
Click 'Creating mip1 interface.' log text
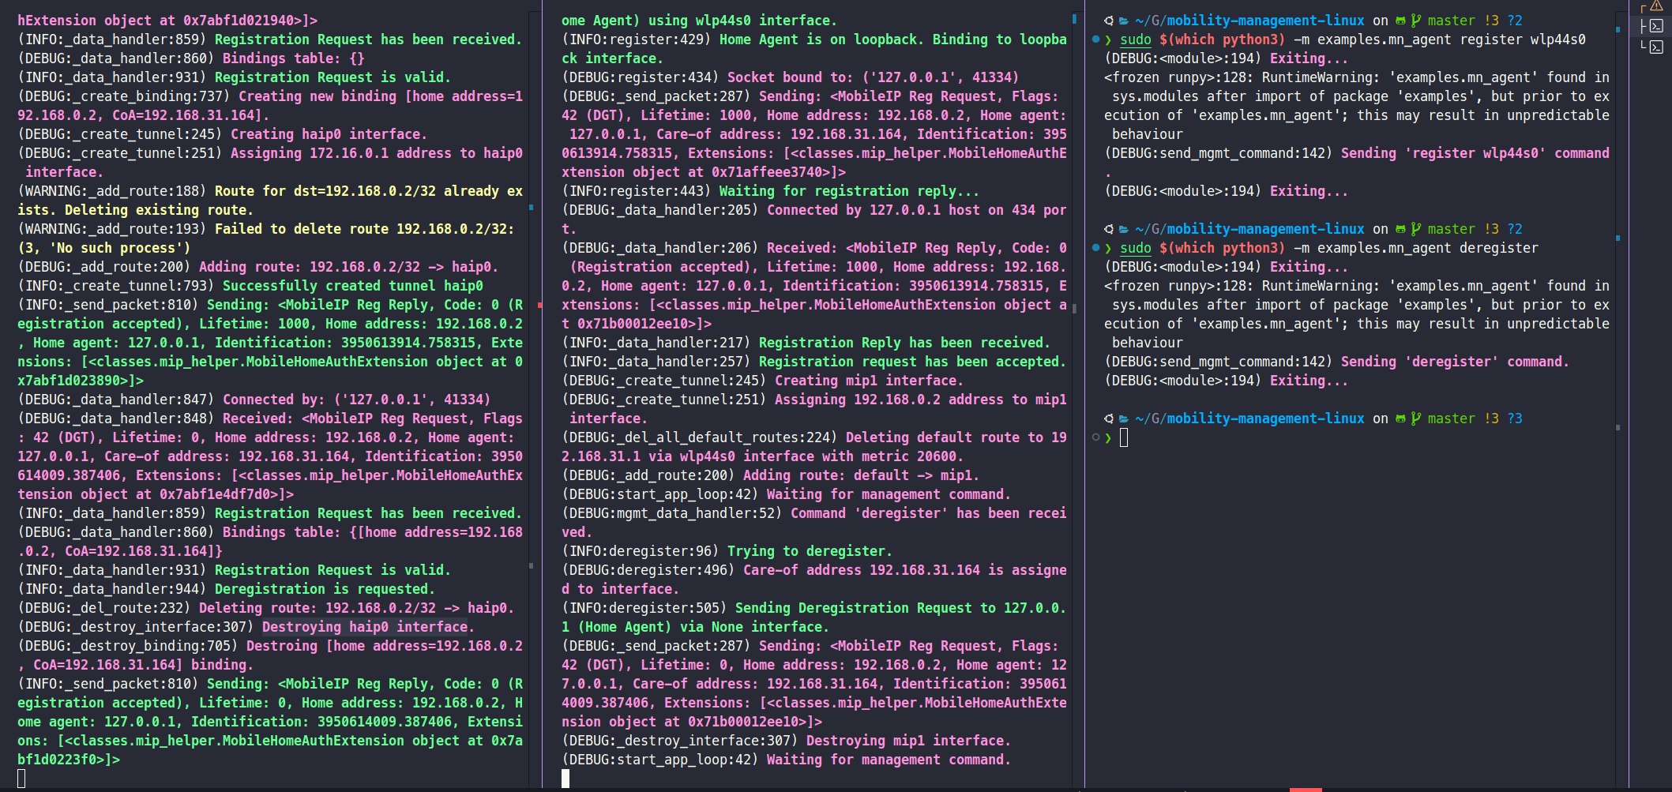[x=869, y=381]
